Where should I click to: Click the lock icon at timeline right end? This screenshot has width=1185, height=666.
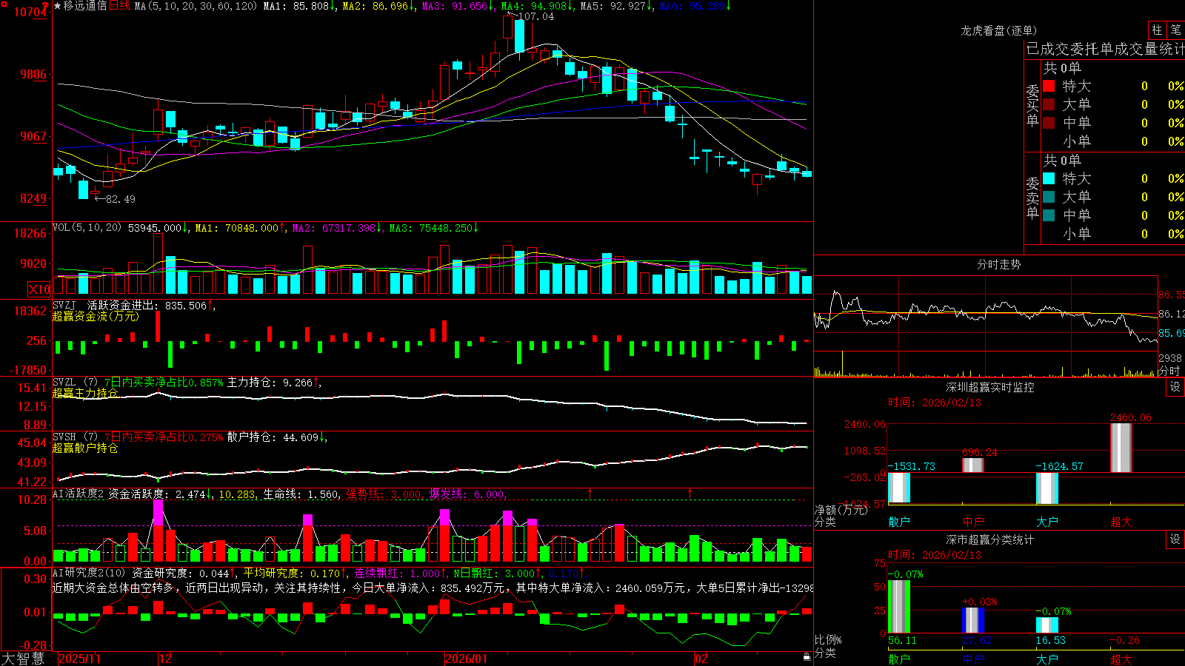[807, 657]
